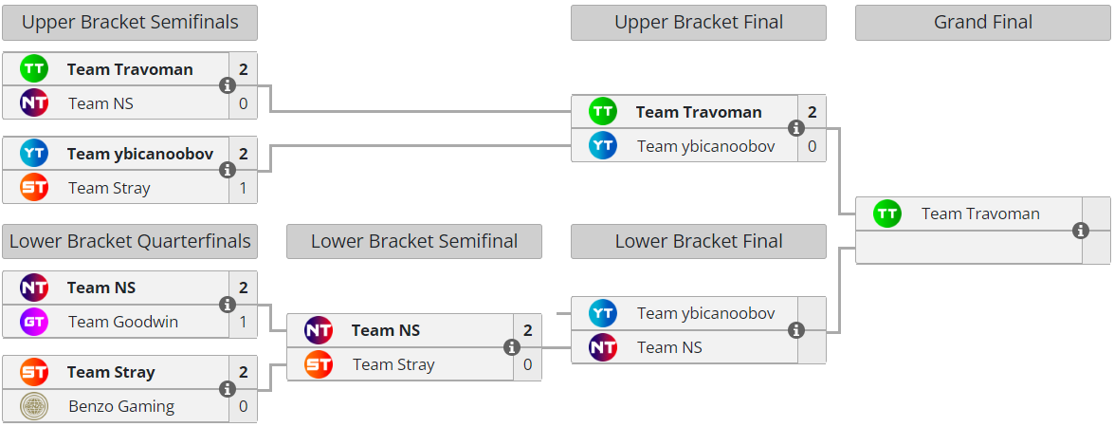Open Benzo Gaming team page
The height and width of the screenshot is (427, 1114).
point(121,406)
